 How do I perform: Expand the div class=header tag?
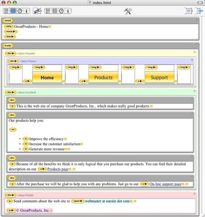[x=11, y=53]
